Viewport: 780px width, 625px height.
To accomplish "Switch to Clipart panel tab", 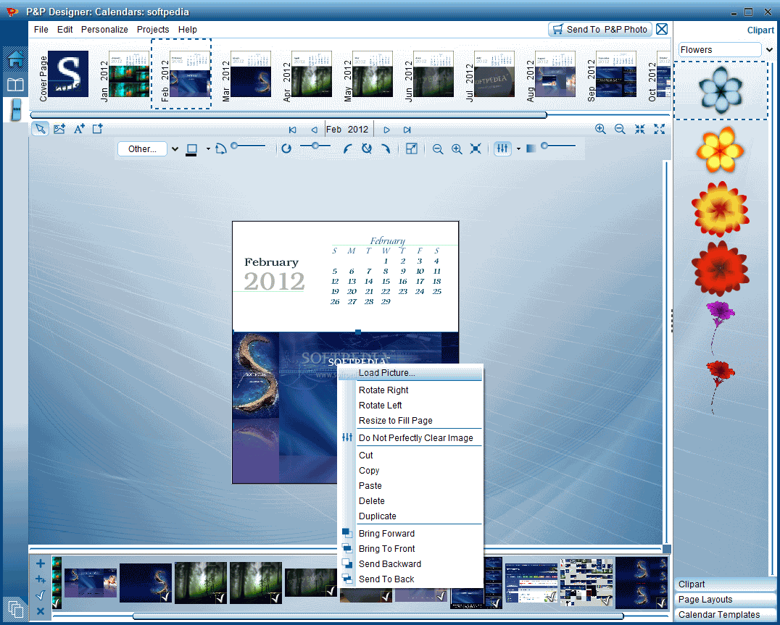I will (725, 584).
